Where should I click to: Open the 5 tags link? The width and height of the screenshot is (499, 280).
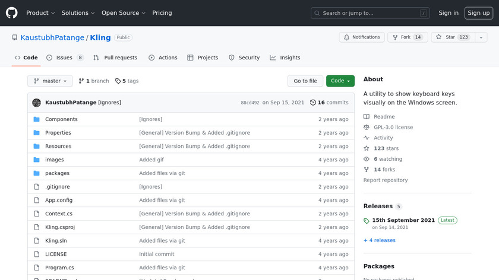127,81
